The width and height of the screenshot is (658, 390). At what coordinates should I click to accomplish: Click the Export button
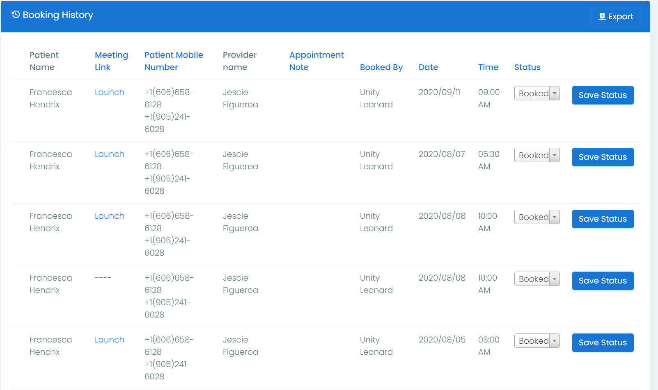click(616, 17)
